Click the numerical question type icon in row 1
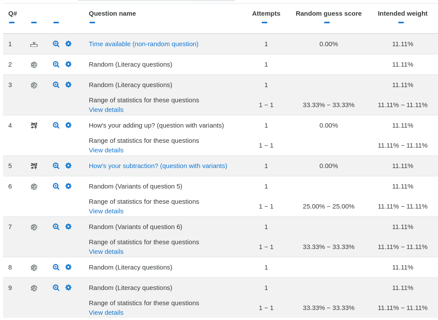This screenshot has width=438, height=320. click(x=34, y=44)
